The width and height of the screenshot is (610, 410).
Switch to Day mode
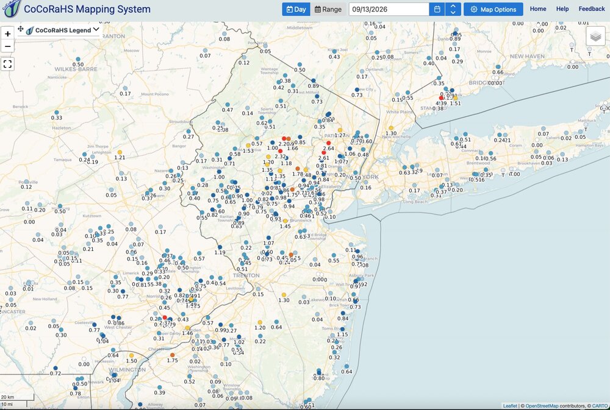pos(296,9)
